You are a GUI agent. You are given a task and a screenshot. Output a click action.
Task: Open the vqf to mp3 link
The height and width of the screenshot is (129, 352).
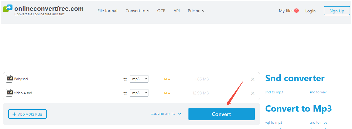[x=274, y=122]
